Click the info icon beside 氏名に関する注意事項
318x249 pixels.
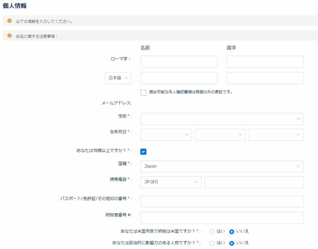9,36
